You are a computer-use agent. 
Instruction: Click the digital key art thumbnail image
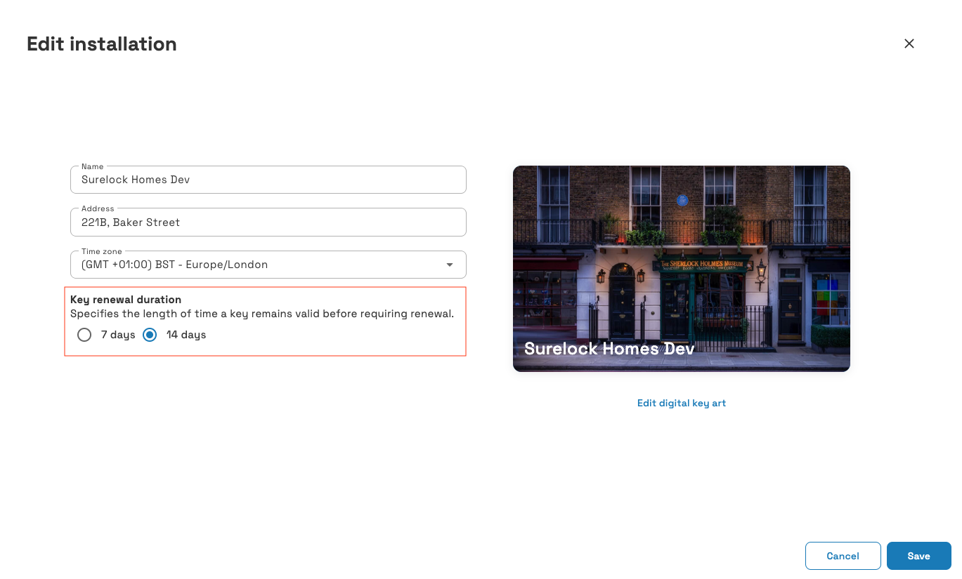coord(682,269)
